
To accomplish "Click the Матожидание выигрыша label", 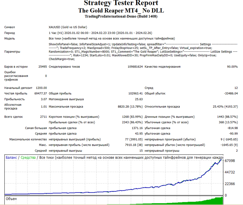I will pos(66,99).
